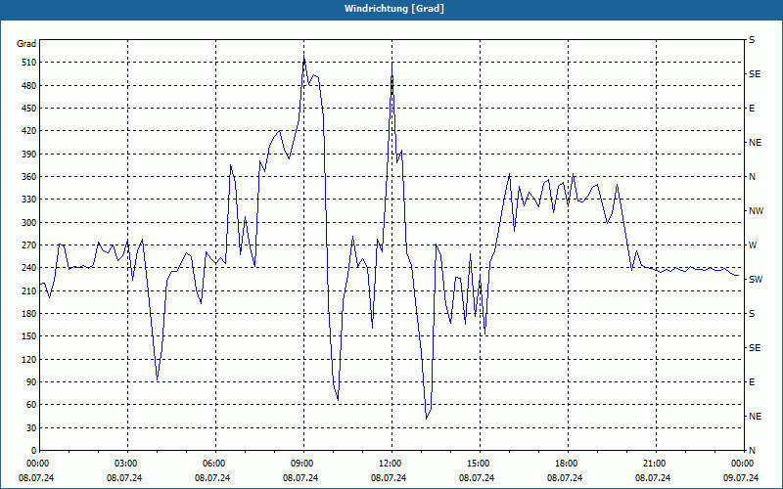Select the N compass label at 0 level
This screenshot has width=783, height=489.
click(x=752, y=451)
